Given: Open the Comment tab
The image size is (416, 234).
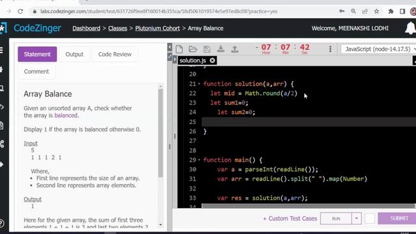Looking at the screenshot, I should tap(36, 71).
